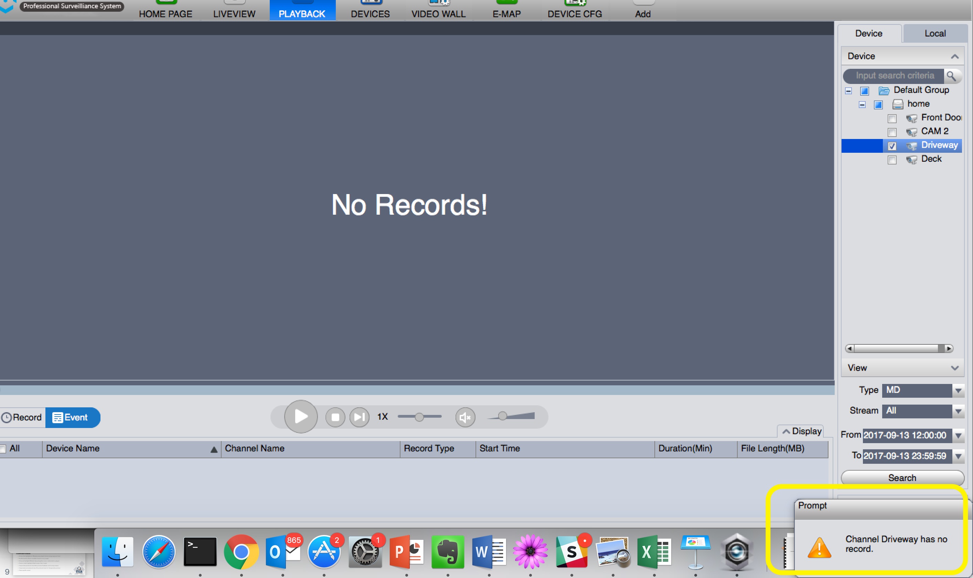973x578 pixels.
Task: Expand the View panel section
Action: (954, 368)
